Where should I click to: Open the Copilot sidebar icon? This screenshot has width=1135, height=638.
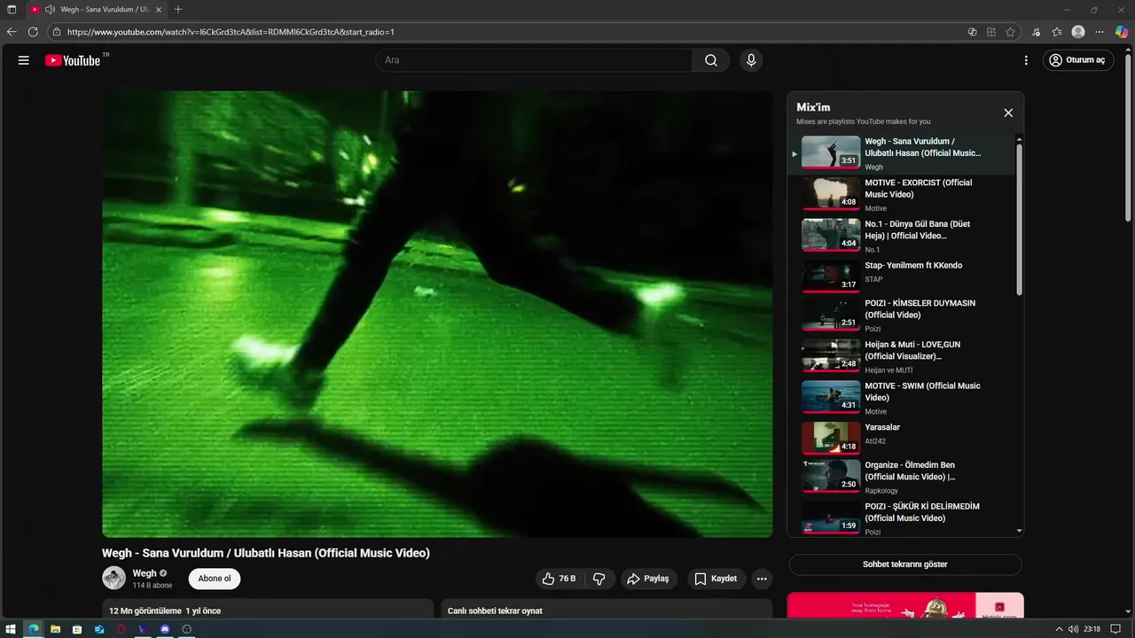coord(1122,32)
